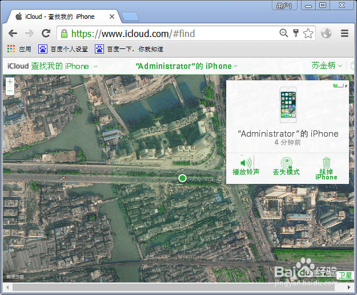This screenshot has width=357, height=295.
Task: Zoom out on the map
Action: [10, 91]
